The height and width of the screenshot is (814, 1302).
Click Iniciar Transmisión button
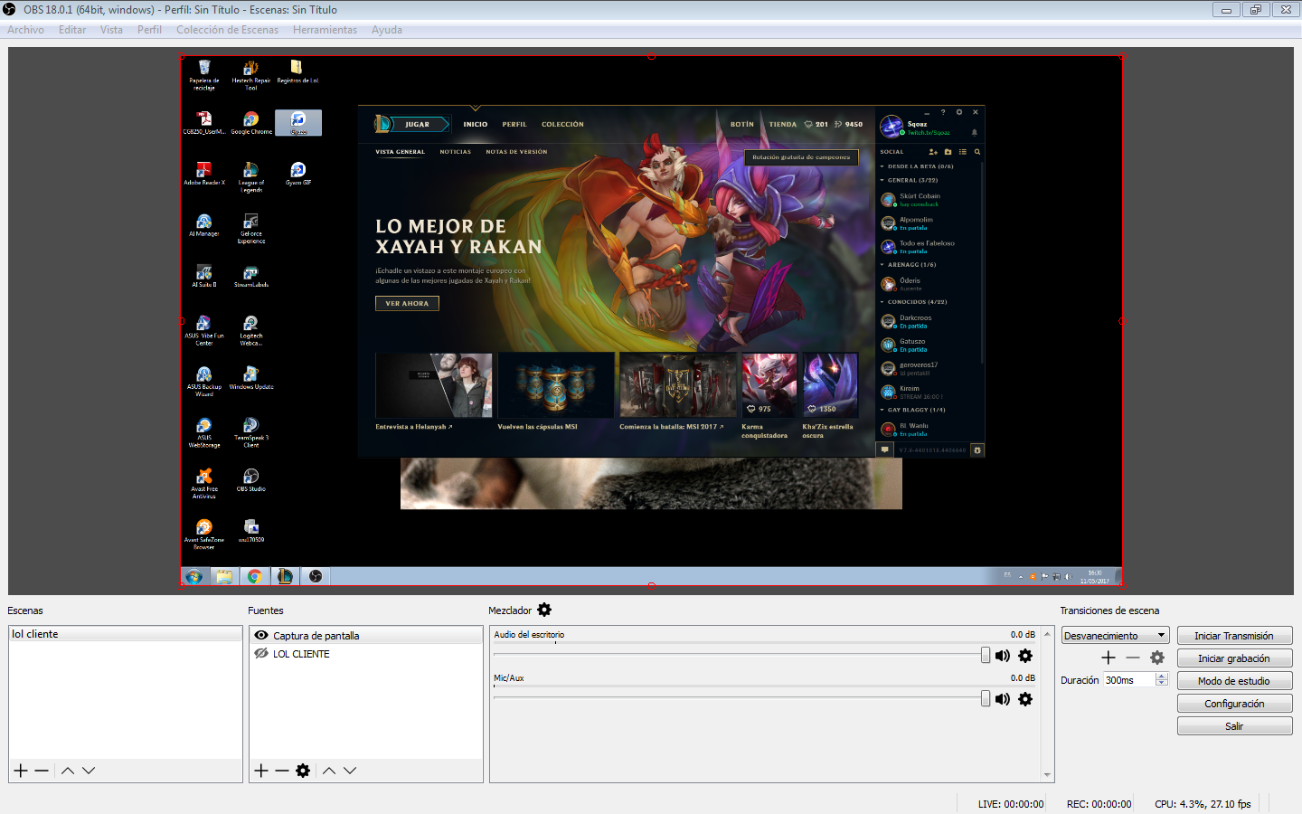click(x=1234, y=636)
